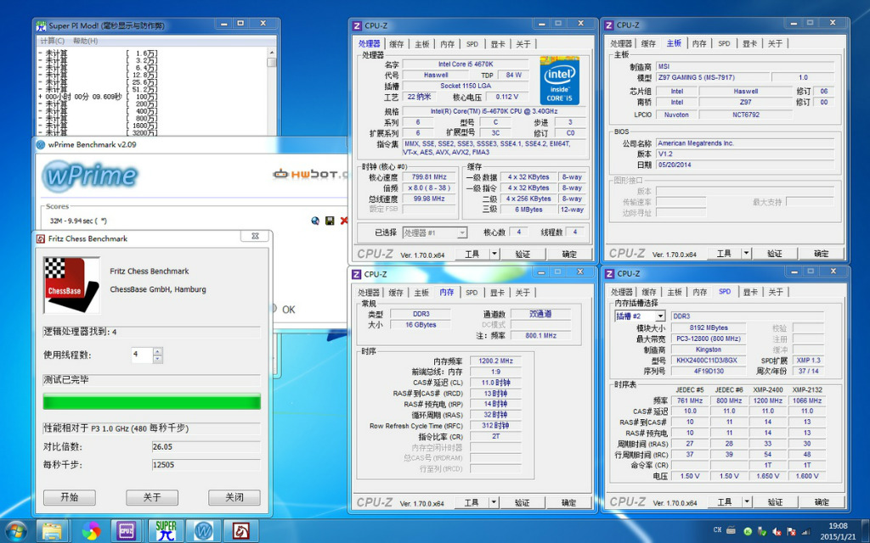Click 工具 button in CPU-Z memory window
This screenshot has width=870, height=543.
click(472, 502)
